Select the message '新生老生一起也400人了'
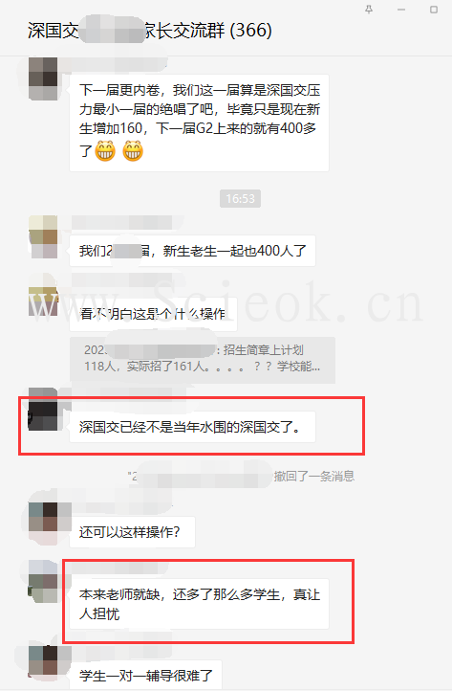 (x=192, y=251)
